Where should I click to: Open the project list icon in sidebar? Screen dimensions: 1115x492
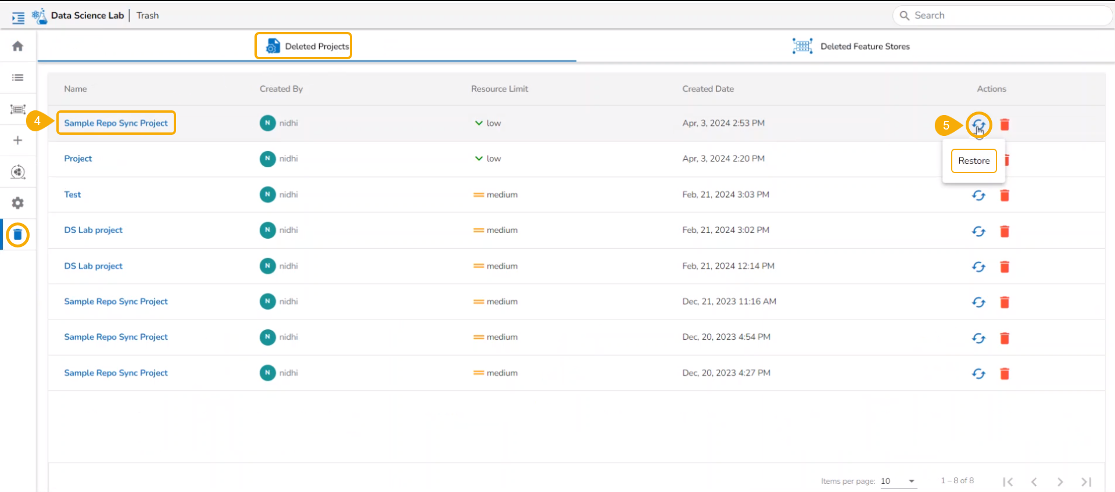18,77
